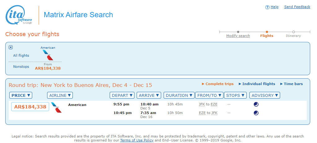Click the Help question mark icon
317x143 pixels.
(267, 7)
